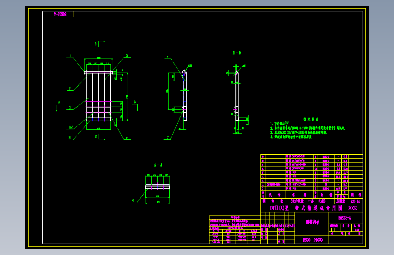
Task: Select the right A section cut marker
Action: [x=135, y=106]
